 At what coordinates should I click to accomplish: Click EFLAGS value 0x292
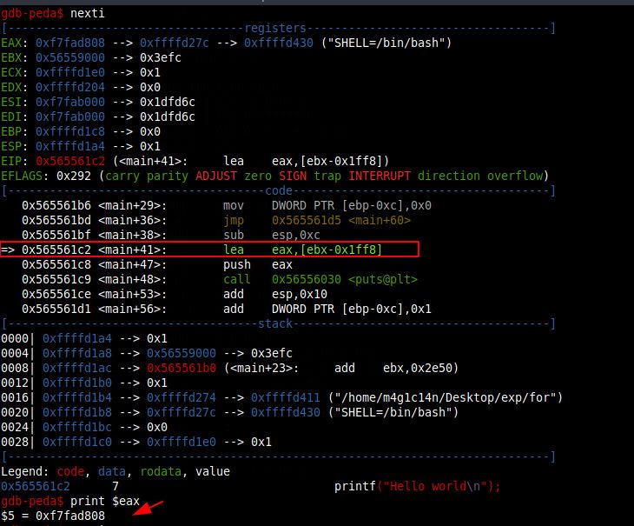74,176
